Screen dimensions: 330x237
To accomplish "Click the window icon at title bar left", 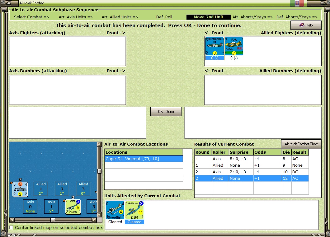I will (8, 3).
